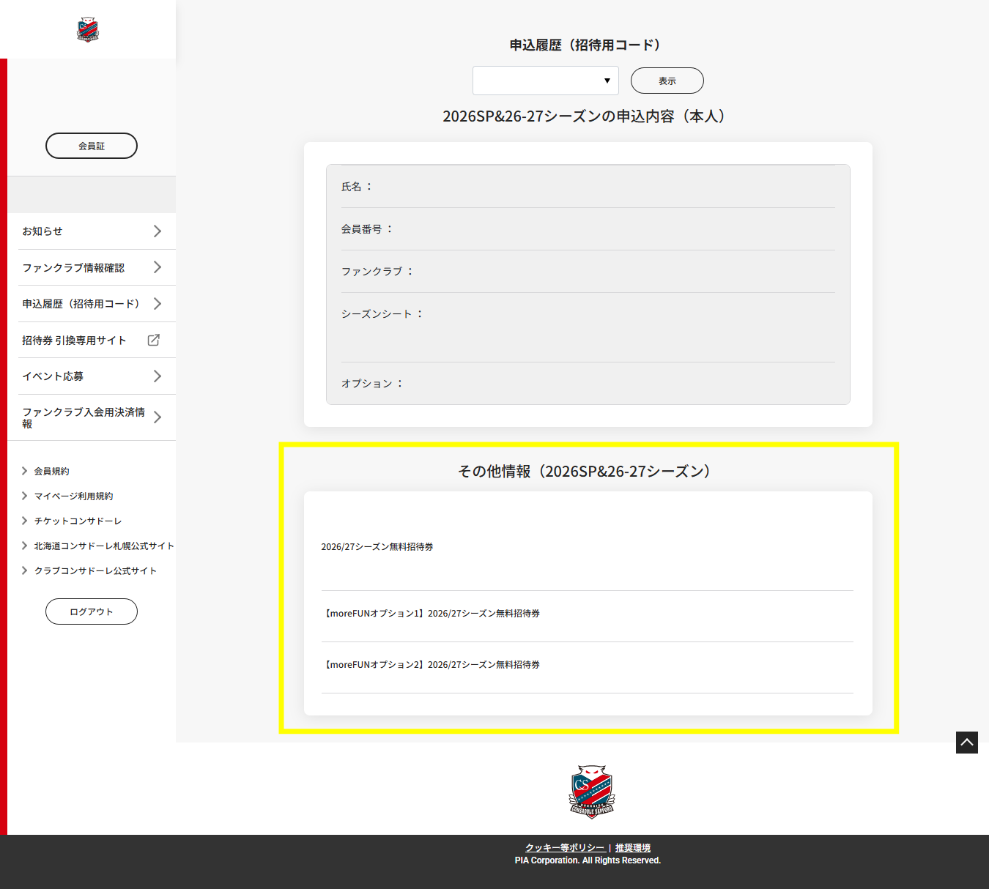Visit クラブコンサドーレ公式サイト link

(x=95, y=570)
